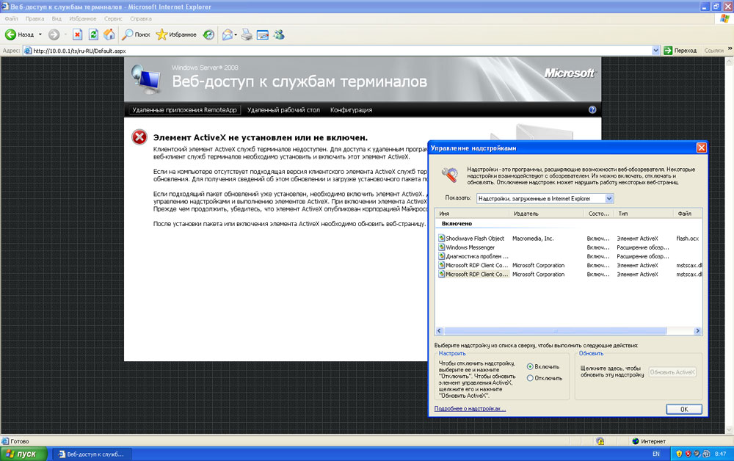Click the Back (Назад) arrow button
Viewport: 734px width, 461px height.
click(x=12, y=35)
